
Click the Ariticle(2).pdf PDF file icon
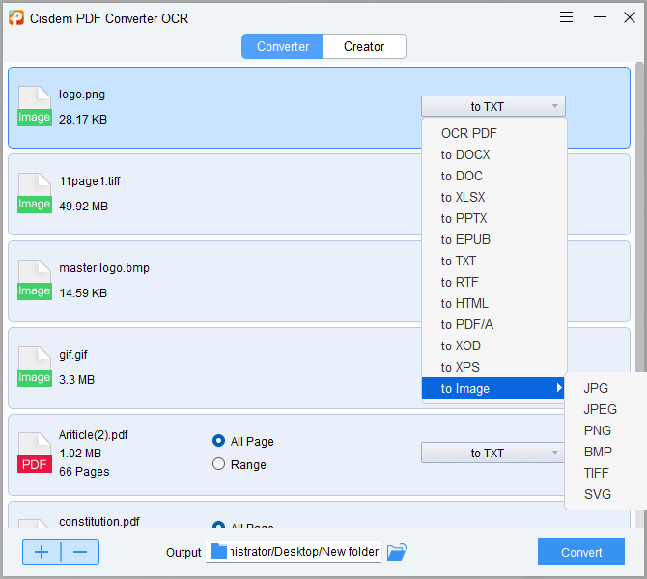pos(35,453)
